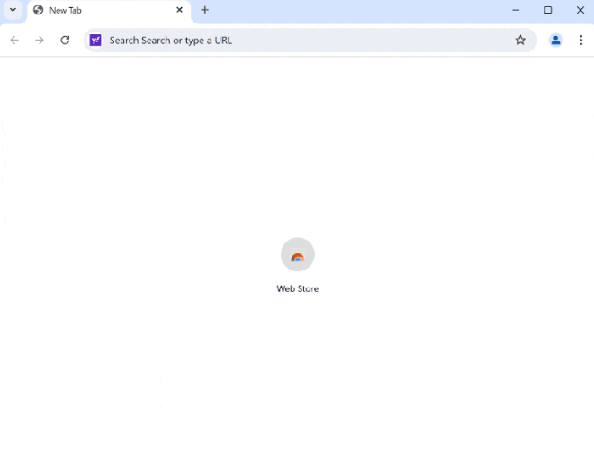Reload the current page
Screen dimensions: 594x457
coord(65,41)
